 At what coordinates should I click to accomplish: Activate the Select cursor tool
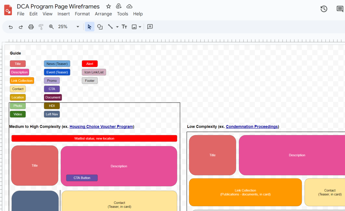point(89,26)
